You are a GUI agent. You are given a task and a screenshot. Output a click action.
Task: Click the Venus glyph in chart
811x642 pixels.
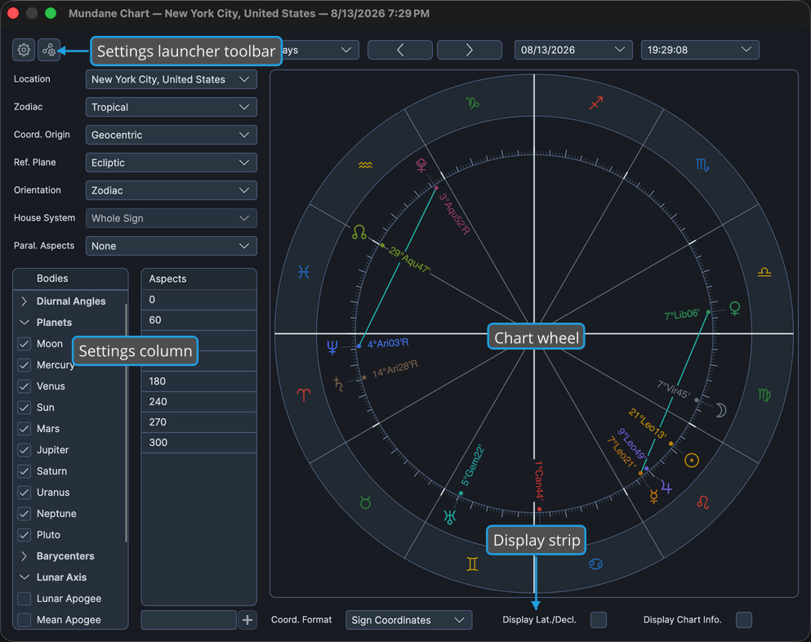[x=734, y=309]
